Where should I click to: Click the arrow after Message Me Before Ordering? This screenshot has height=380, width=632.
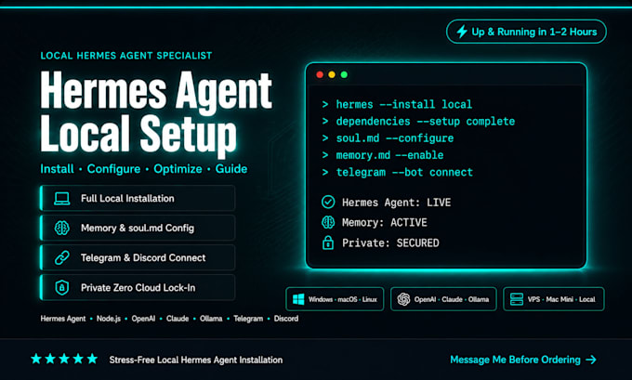click(x=591, y=360)
